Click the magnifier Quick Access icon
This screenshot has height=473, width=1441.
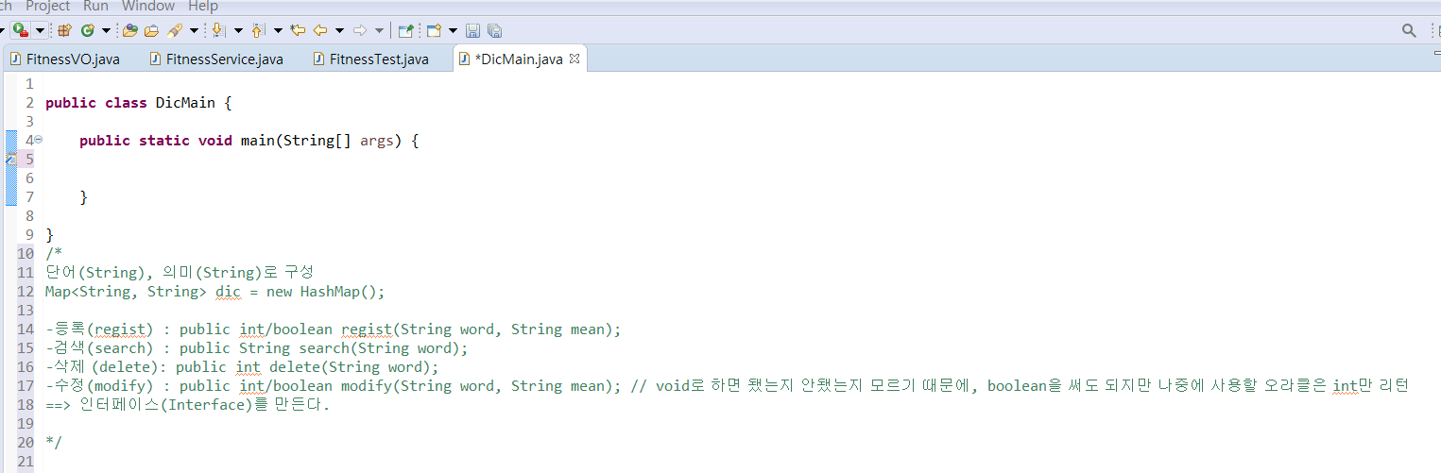tap(1409, 30)
